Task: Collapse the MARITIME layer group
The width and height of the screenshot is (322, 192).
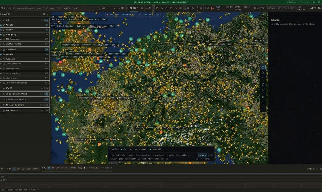Action: [25, 50]
